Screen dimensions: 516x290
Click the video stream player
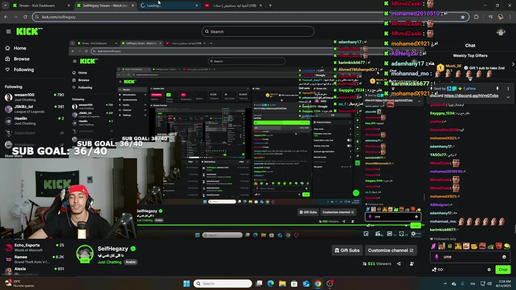point(246,139)
